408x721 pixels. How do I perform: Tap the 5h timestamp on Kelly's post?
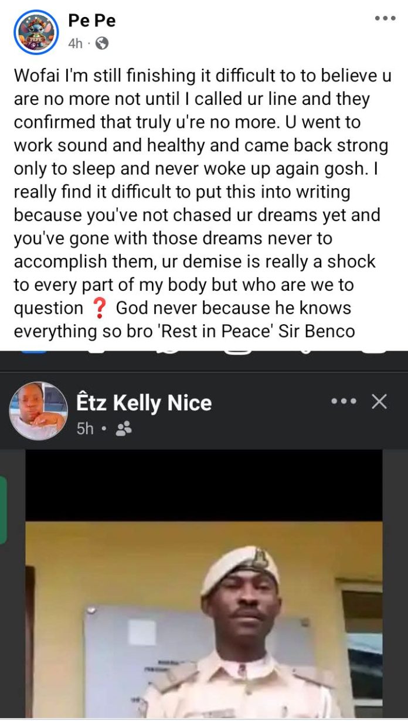tap(85, 429)
